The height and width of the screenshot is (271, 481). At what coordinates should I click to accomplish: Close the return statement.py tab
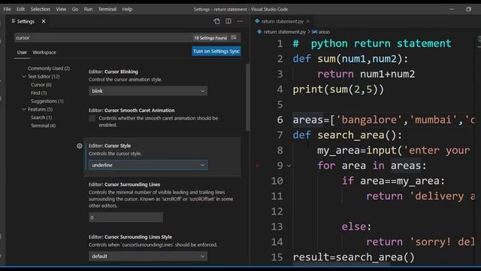click(308, 21)
